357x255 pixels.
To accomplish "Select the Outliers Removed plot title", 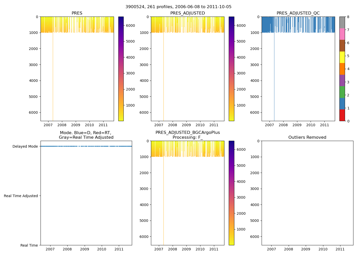I will click(x=307, y=137).
